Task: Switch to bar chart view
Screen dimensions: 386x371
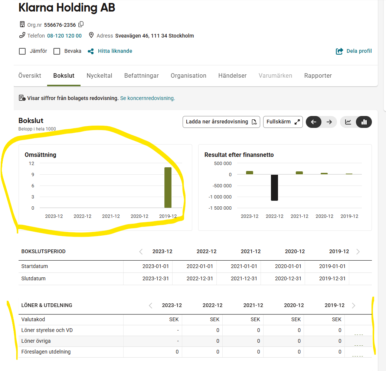Action: [364, 122]
